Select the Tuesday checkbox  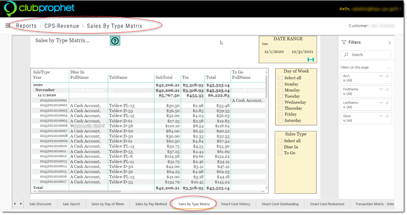click(x=281, y=96)
